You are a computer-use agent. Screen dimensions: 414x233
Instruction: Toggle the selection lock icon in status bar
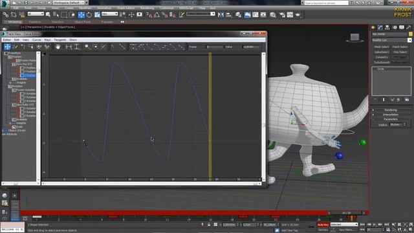click(x=209, y=225)
